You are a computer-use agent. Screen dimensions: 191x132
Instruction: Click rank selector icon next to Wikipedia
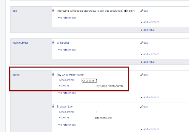click(53, 42)
